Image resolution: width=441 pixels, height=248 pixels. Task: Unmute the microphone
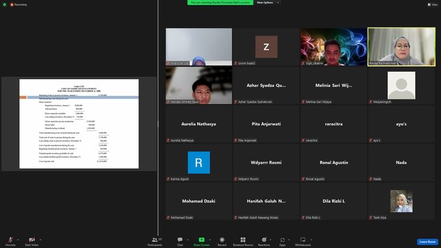tap(10, 242)
